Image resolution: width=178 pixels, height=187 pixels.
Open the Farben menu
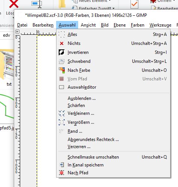(138, 25)
